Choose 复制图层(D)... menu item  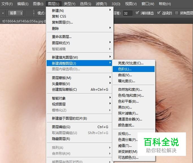click(79, 22)
